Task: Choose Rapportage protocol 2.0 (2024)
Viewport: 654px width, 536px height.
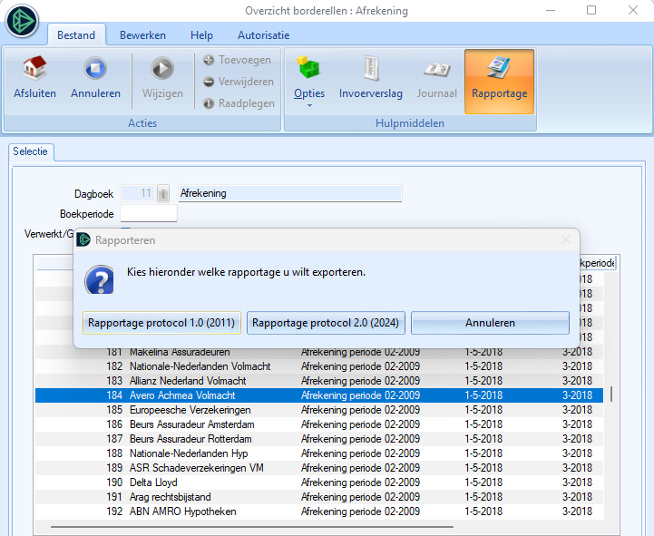Action: pos(326,323)
